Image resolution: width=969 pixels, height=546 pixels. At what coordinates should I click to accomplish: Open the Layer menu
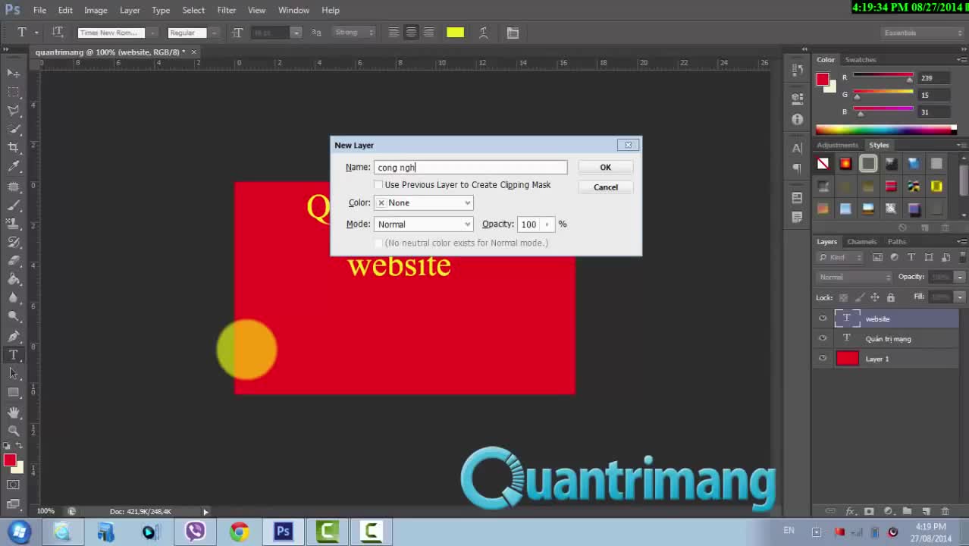point(130,10)
